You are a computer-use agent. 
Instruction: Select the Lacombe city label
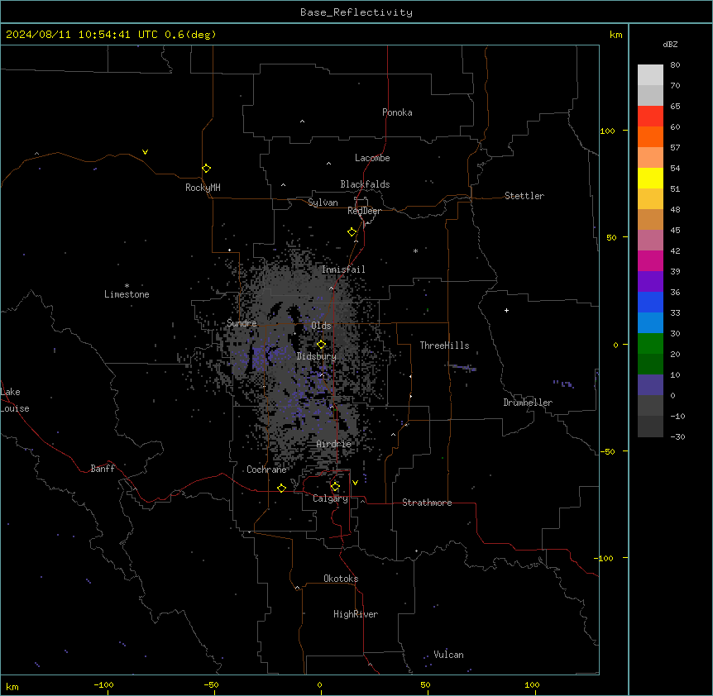pos(372,158)
